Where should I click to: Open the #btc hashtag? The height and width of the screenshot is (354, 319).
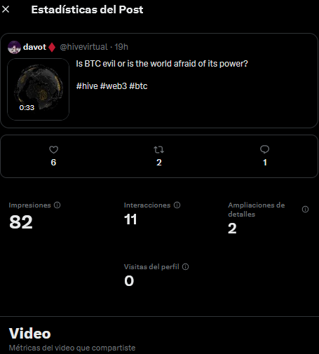tap(138, 86)
